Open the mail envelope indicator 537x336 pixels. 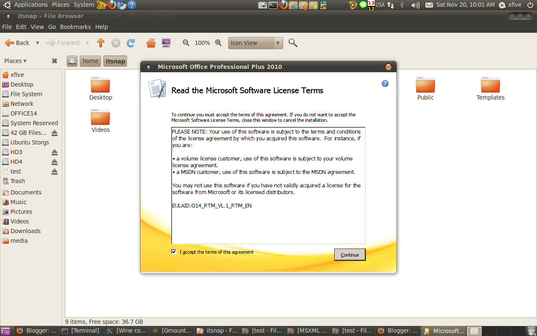click(429, 5)
